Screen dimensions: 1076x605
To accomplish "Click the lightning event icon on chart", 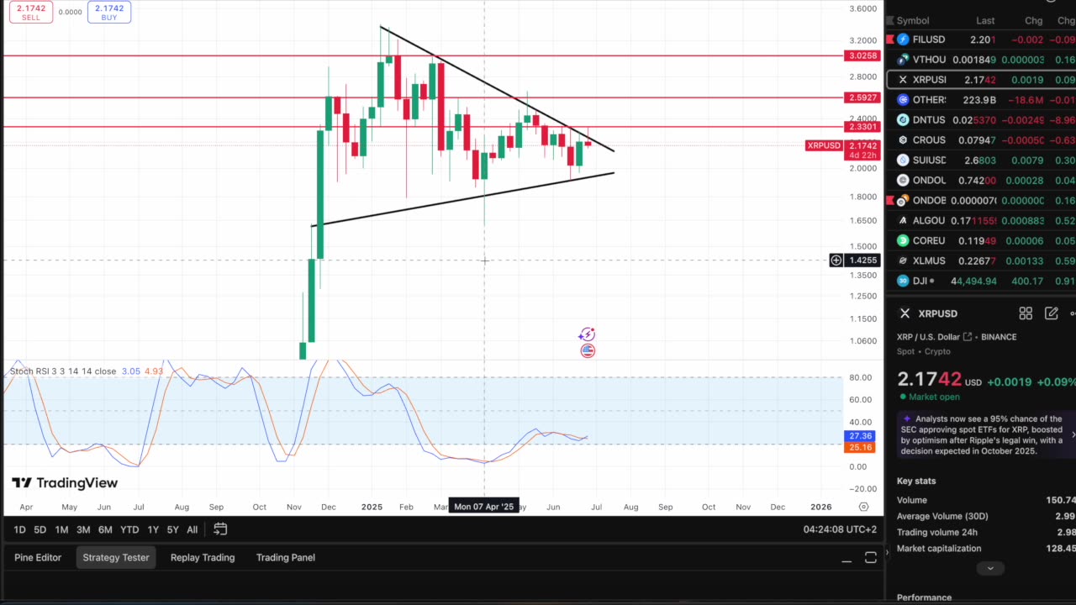I will pos(587,335).
